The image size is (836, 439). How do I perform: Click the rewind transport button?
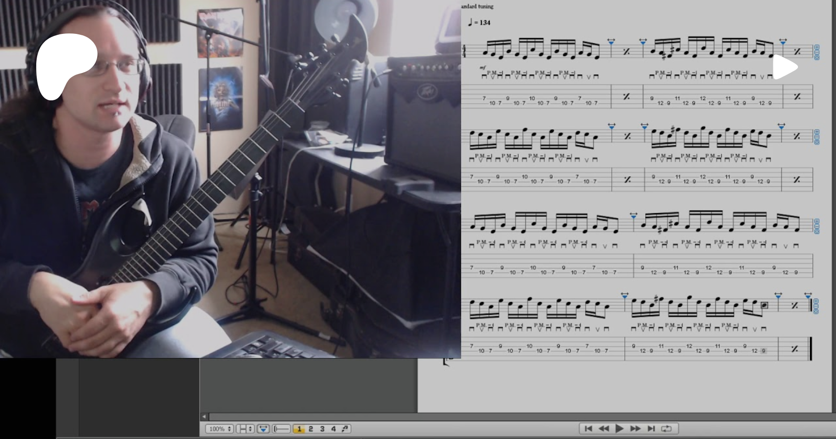[x=604, y=429]
